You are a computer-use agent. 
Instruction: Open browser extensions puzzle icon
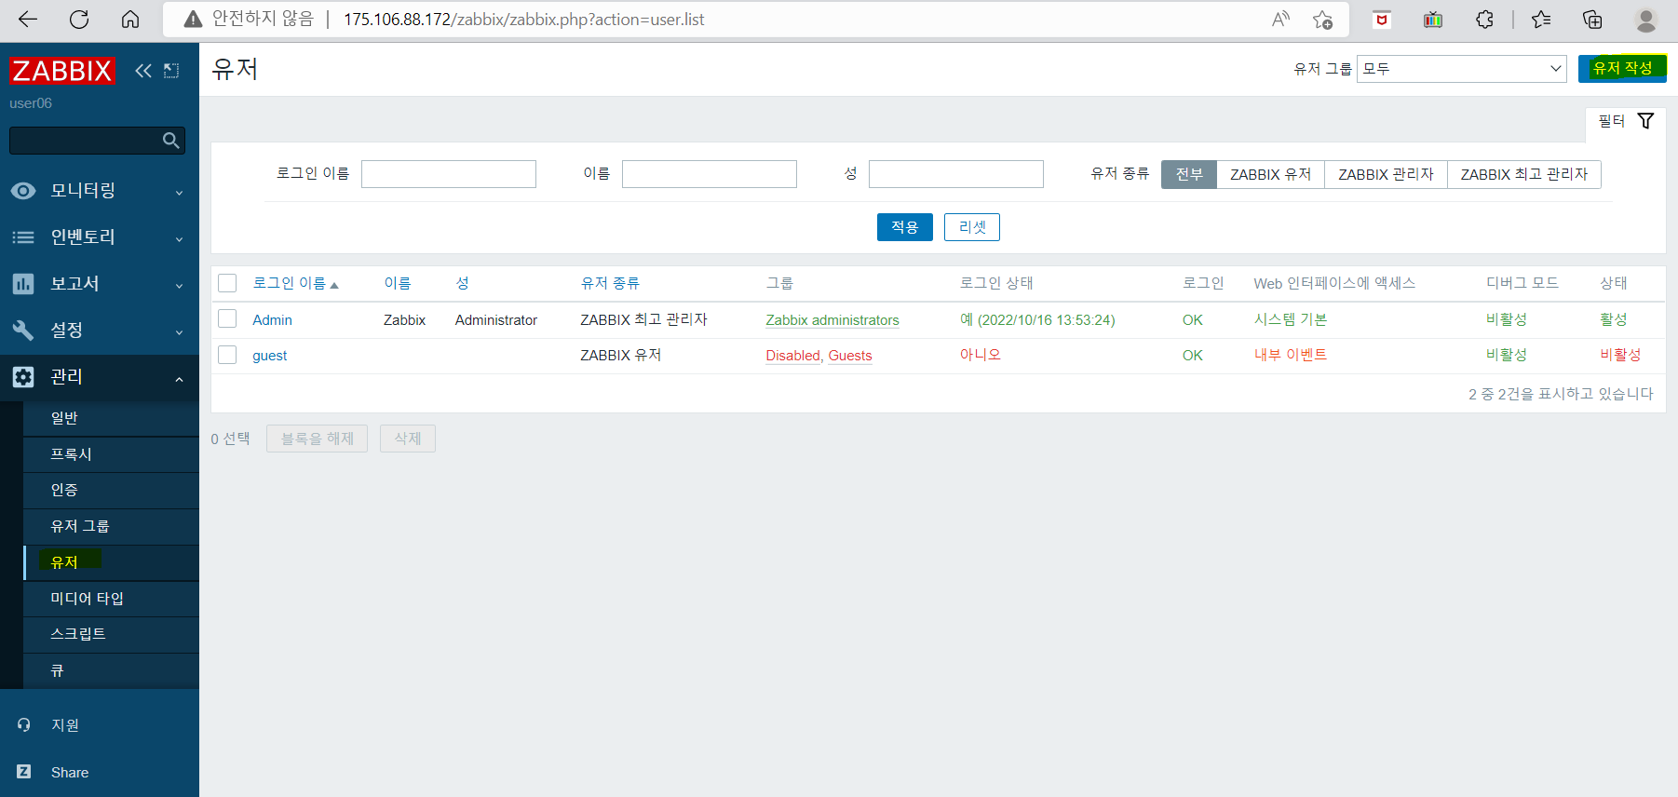[x=1484, y=19]
